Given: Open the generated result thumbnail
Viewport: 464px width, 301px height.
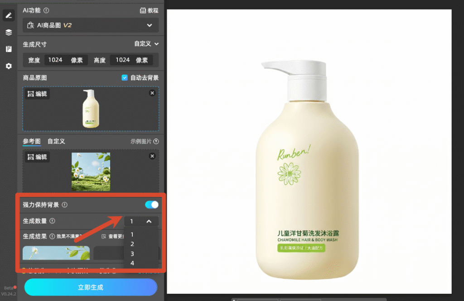Looking at the screenshot, I should 56,253.
